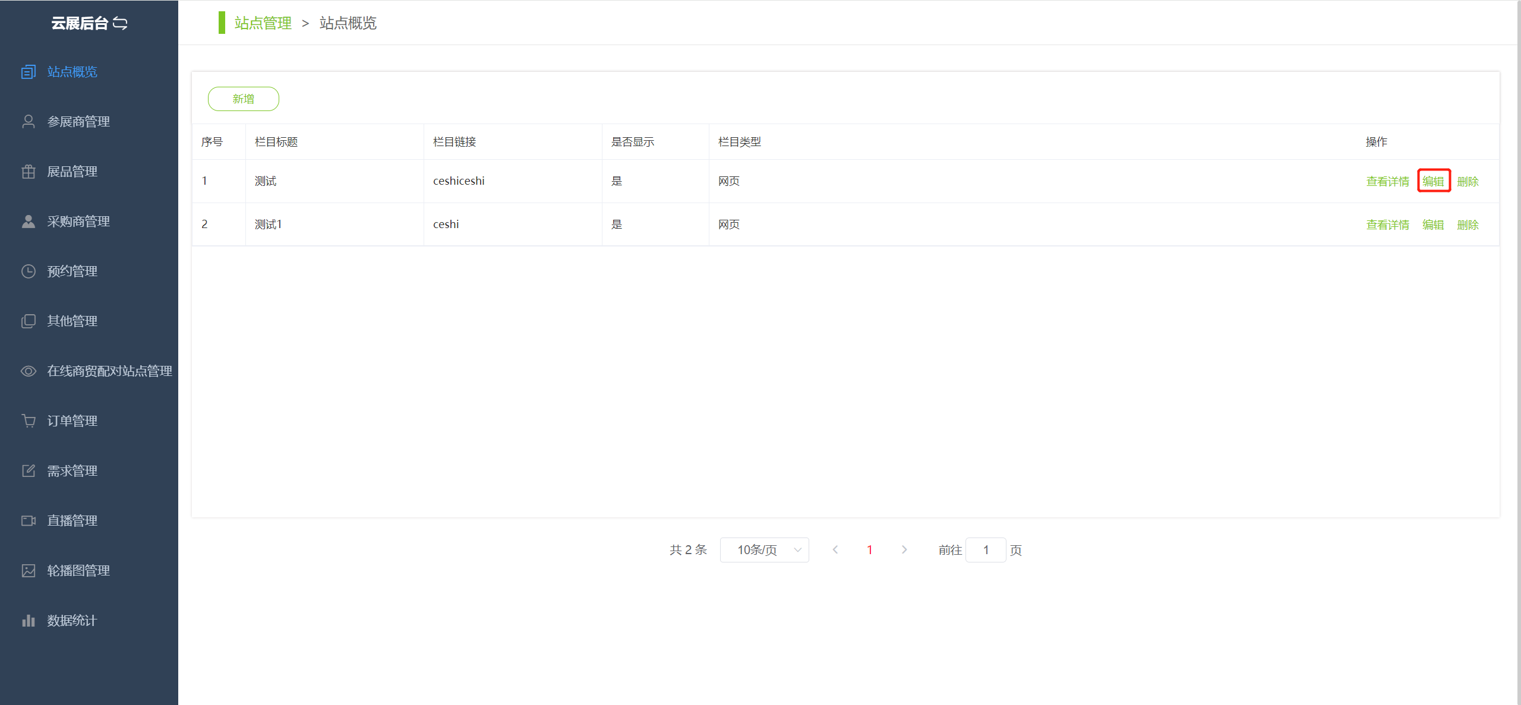Click the 直播管理 camera icon

(29, 521)
